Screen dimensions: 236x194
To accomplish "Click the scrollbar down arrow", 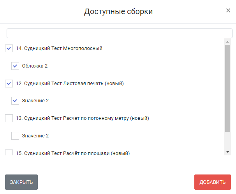I will click(227, 152).
